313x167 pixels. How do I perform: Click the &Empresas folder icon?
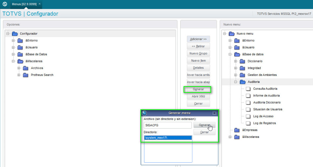pos(237,130)
